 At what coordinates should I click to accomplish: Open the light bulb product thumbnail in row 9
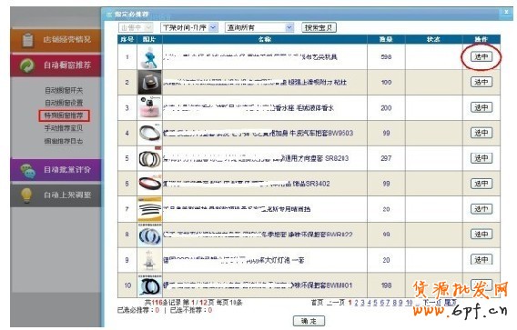point(149,260)
